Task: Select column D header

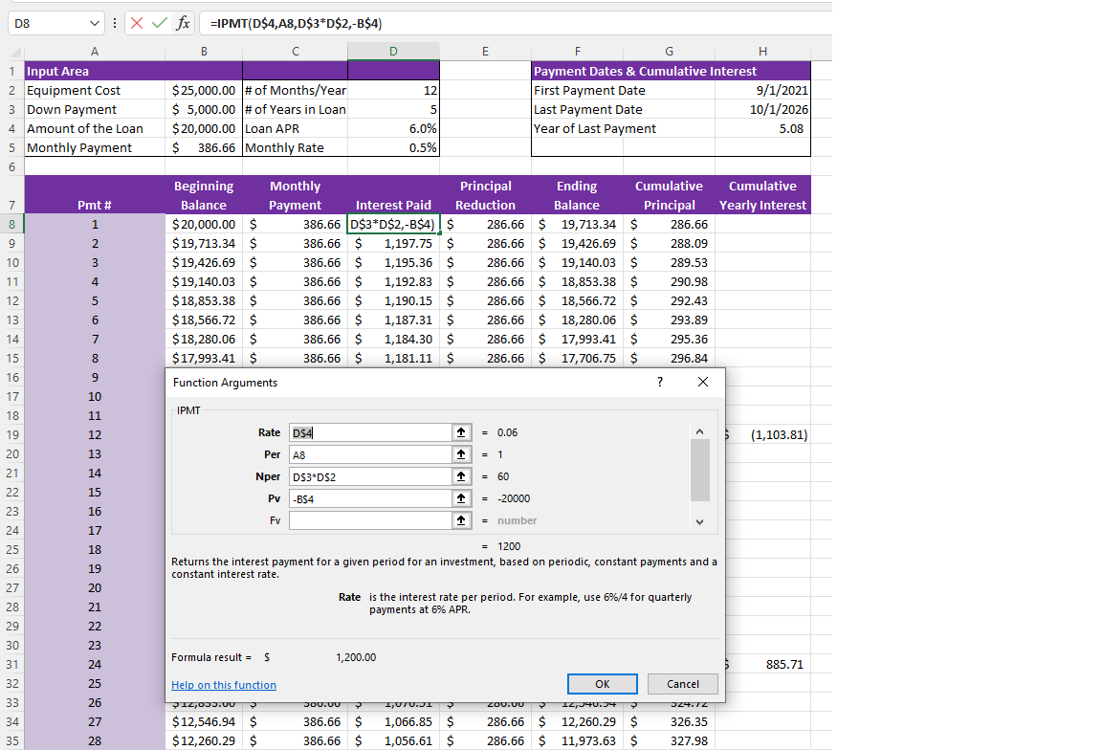Action: (393, 52)
